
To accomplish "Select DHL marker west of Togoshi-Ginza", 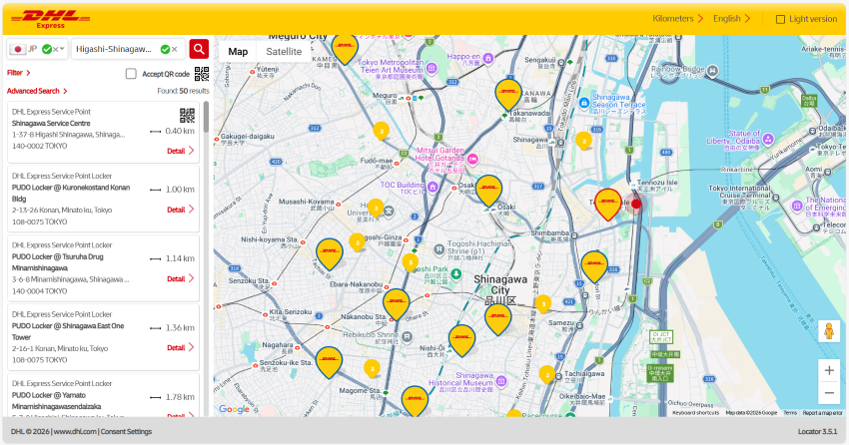I will pos(330,253).
